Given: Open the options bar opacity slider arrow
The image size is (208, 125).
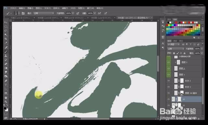Looking at the screenshot, I should click(73, 13).
